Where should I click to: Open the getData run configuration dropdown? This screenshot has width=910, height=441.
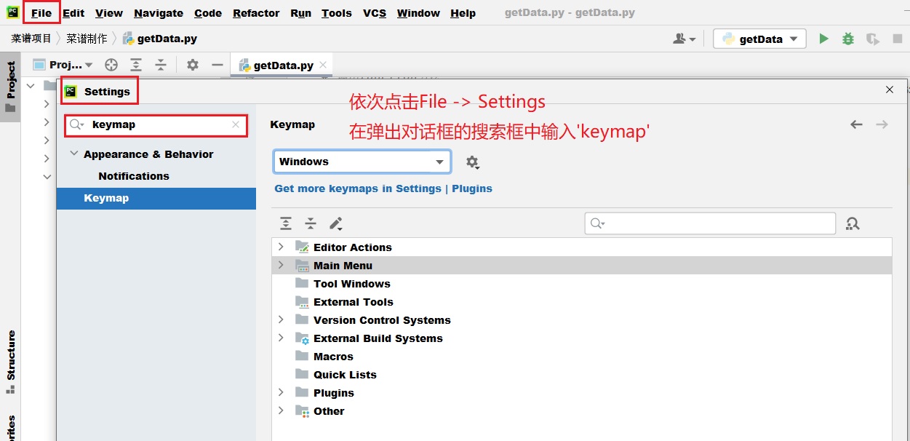(x=759, y=39)
